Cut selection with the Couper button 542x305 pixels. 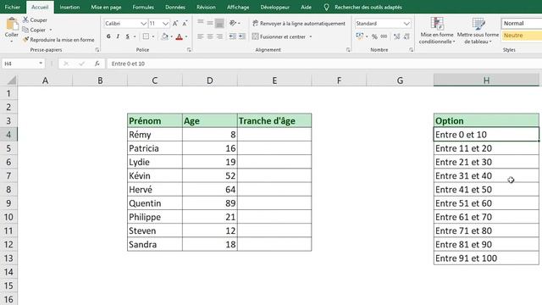35,20
